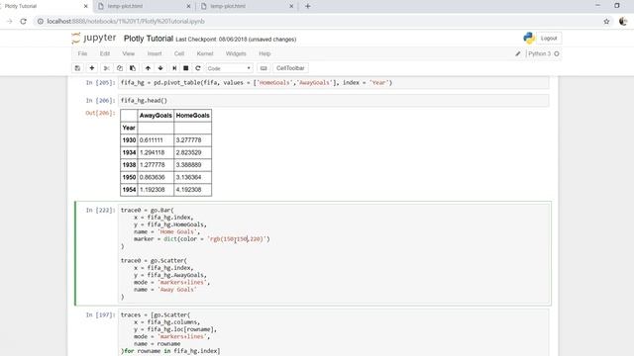Bookmark page with star icon
This screenshot has height=356, width=634.
pyautogui.click(x=606, y=22)
